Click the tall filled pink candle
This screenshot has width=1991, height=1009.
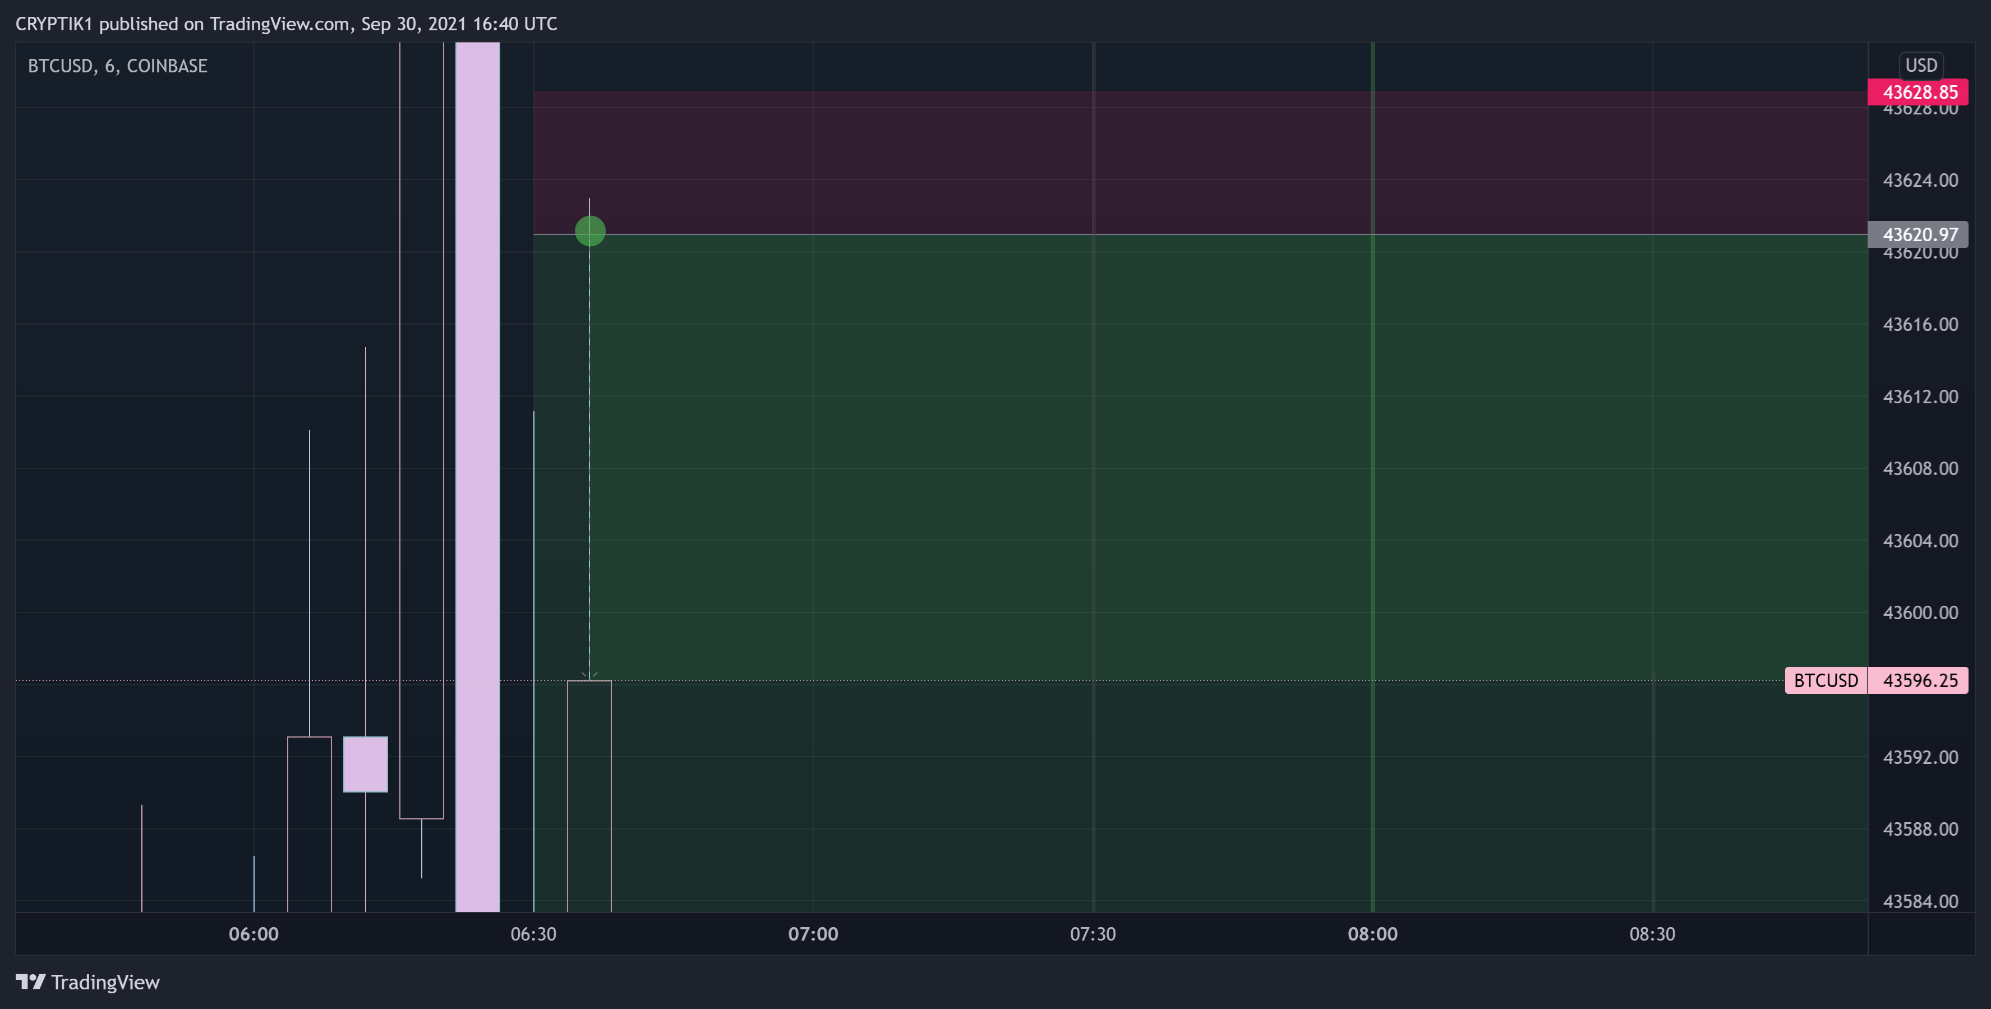pyautogui.click(x=478, y=477)
